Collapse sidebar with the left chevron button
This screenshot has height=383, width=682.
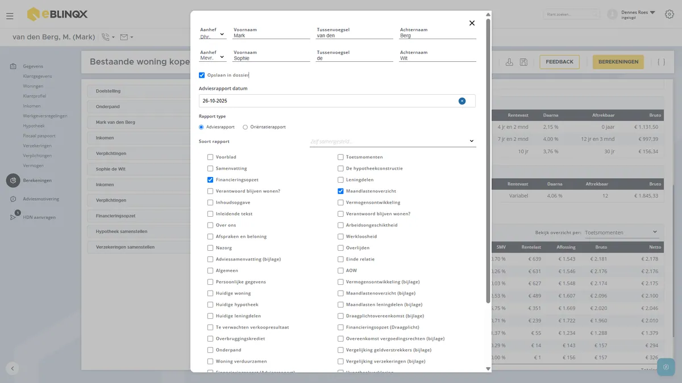[x=13, y=368]
